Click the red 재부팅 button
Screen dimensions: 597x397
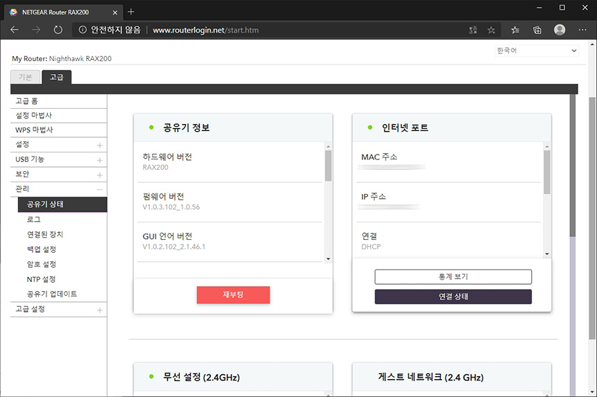pyautogui.click(x=233, y=295)
